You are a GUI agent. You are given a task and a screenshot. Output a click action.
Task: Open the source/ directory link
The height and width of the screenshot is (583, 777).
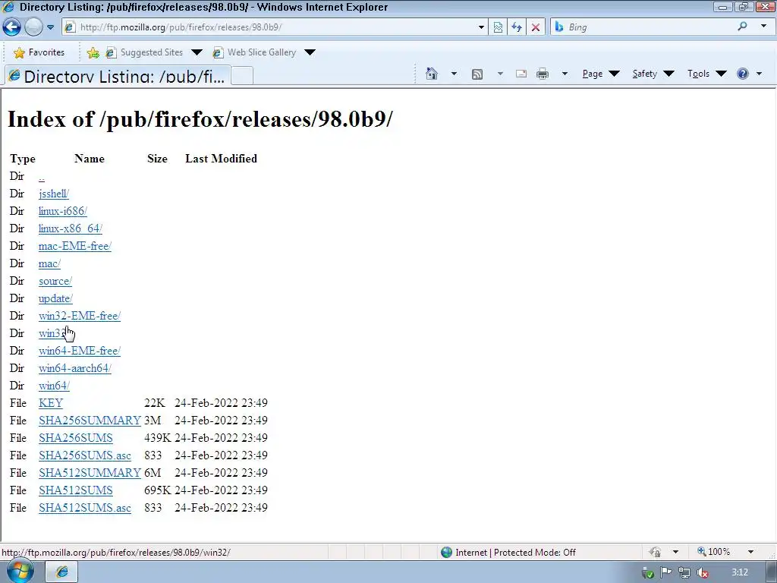tap(55, 281)
